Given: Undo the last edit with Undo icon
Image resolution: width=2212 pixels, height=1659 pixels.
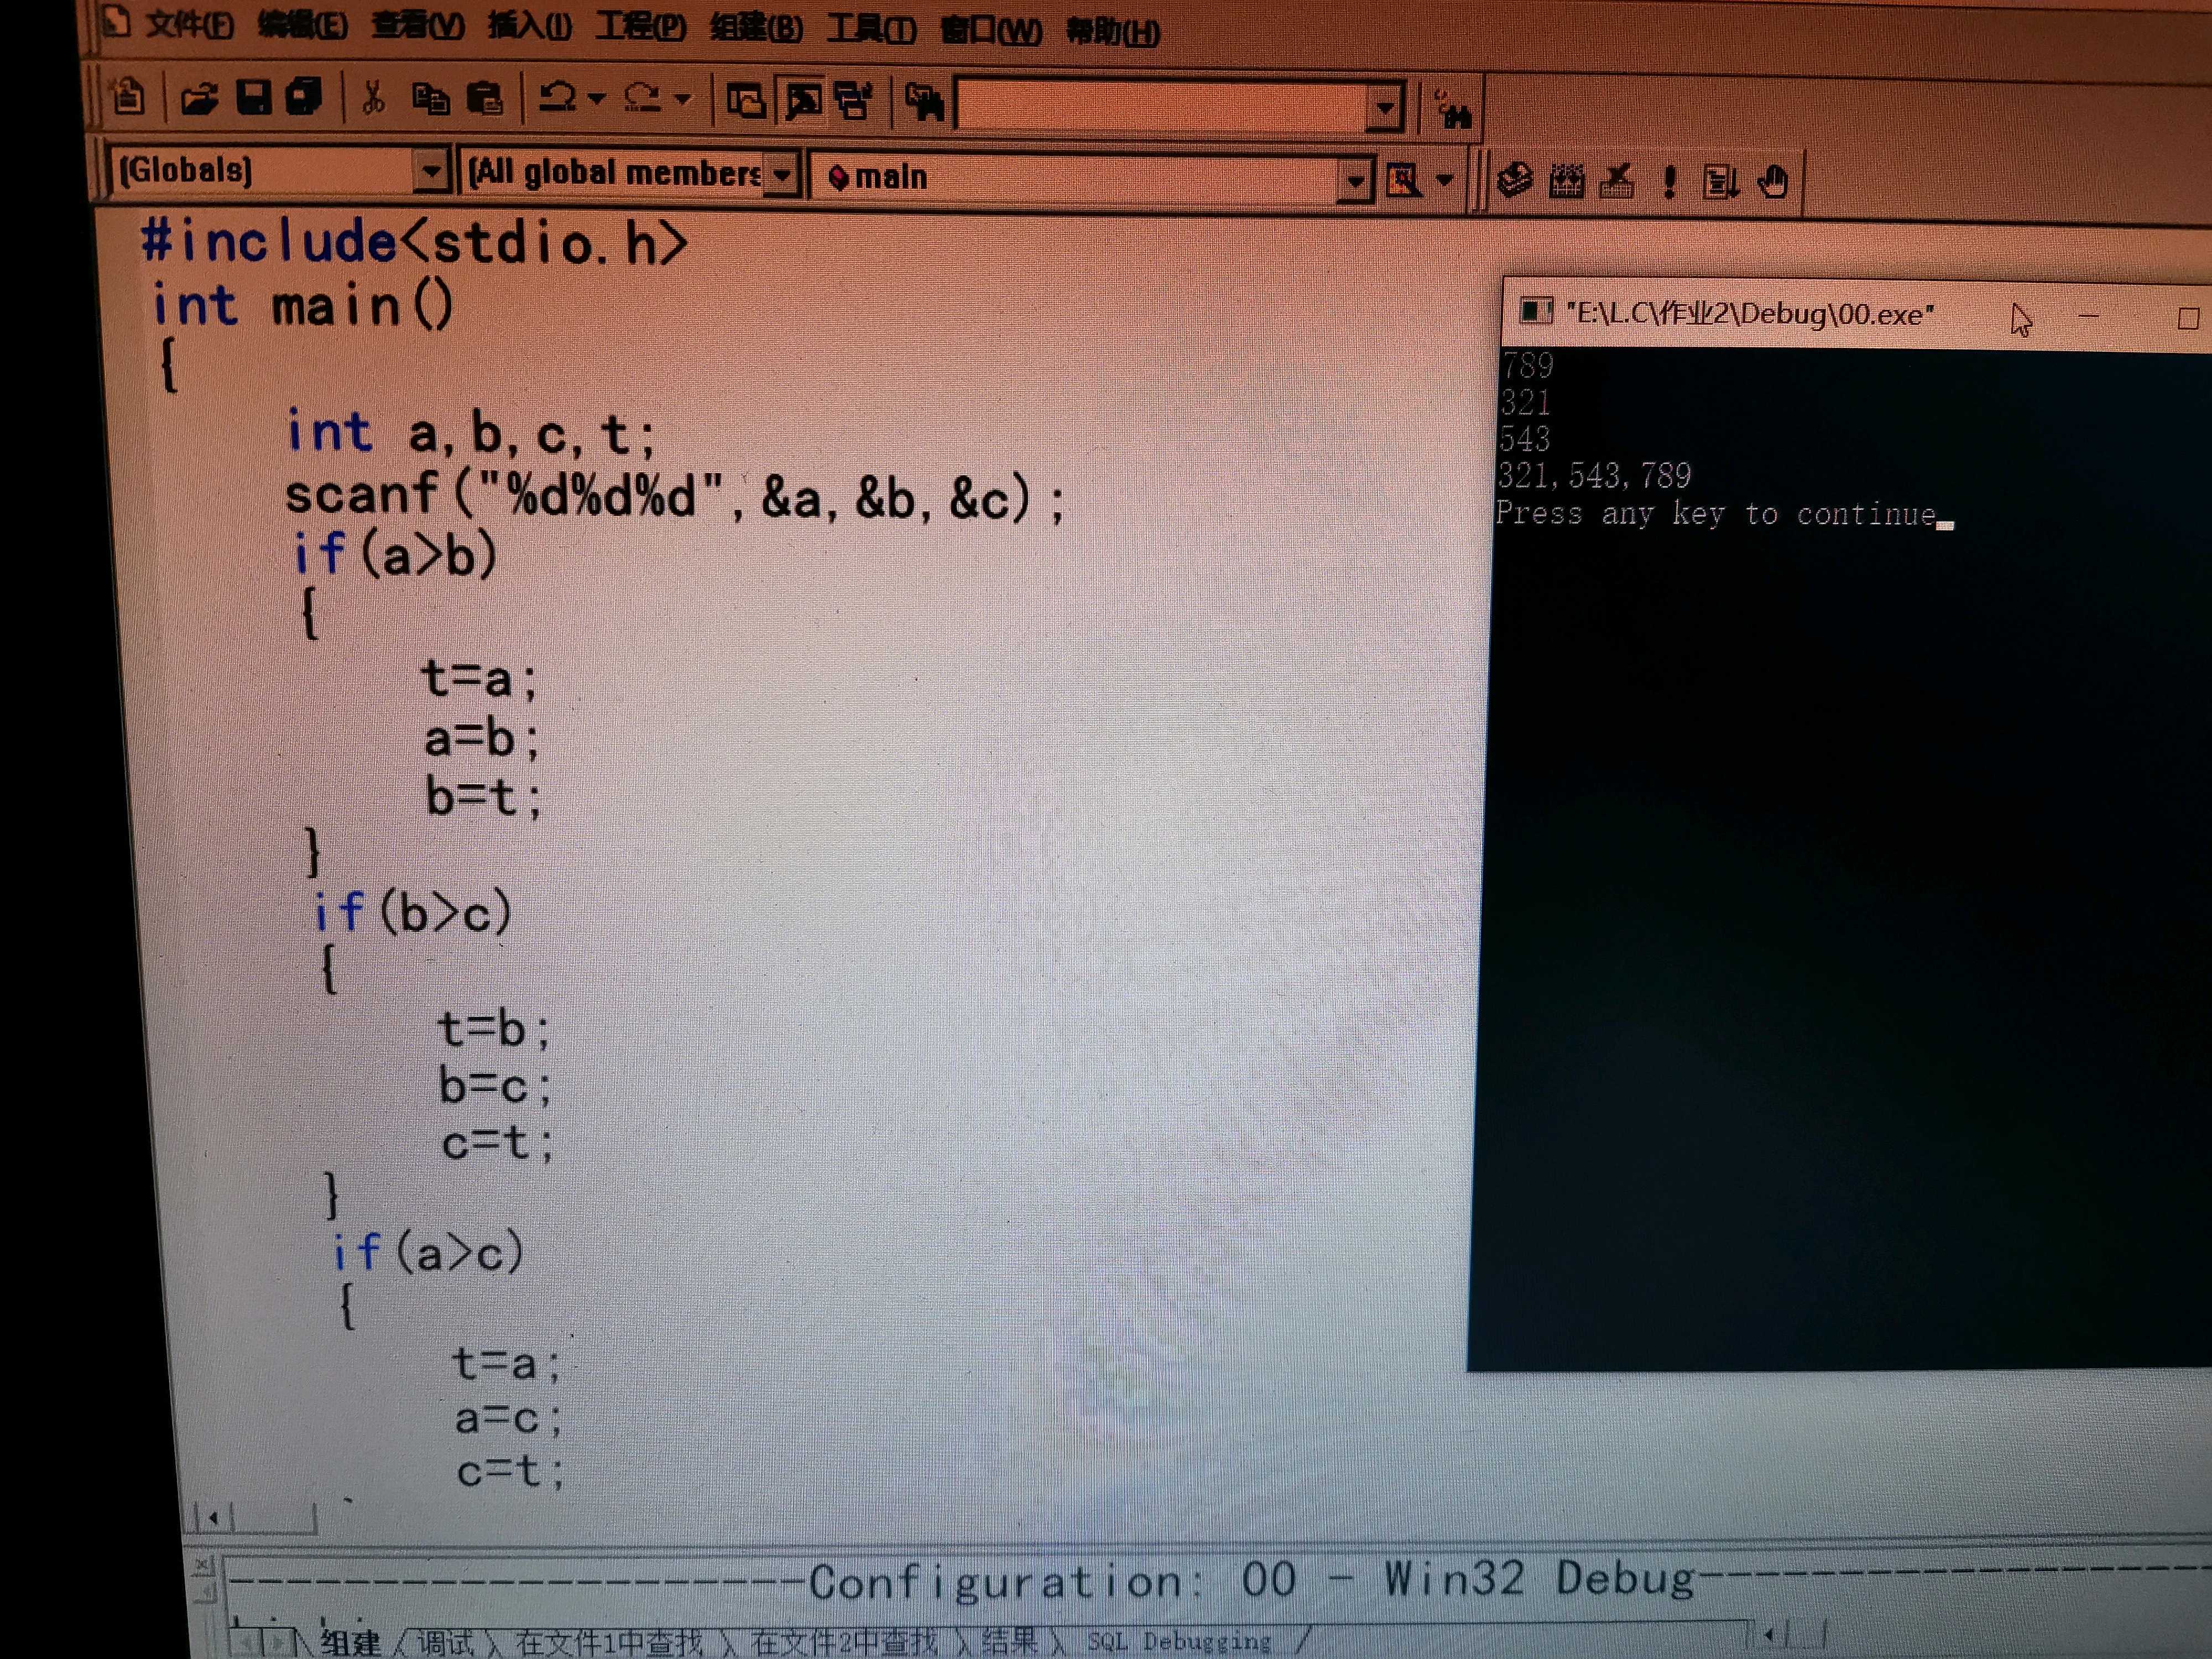Looking at the screenshot, I should (557, 98).
